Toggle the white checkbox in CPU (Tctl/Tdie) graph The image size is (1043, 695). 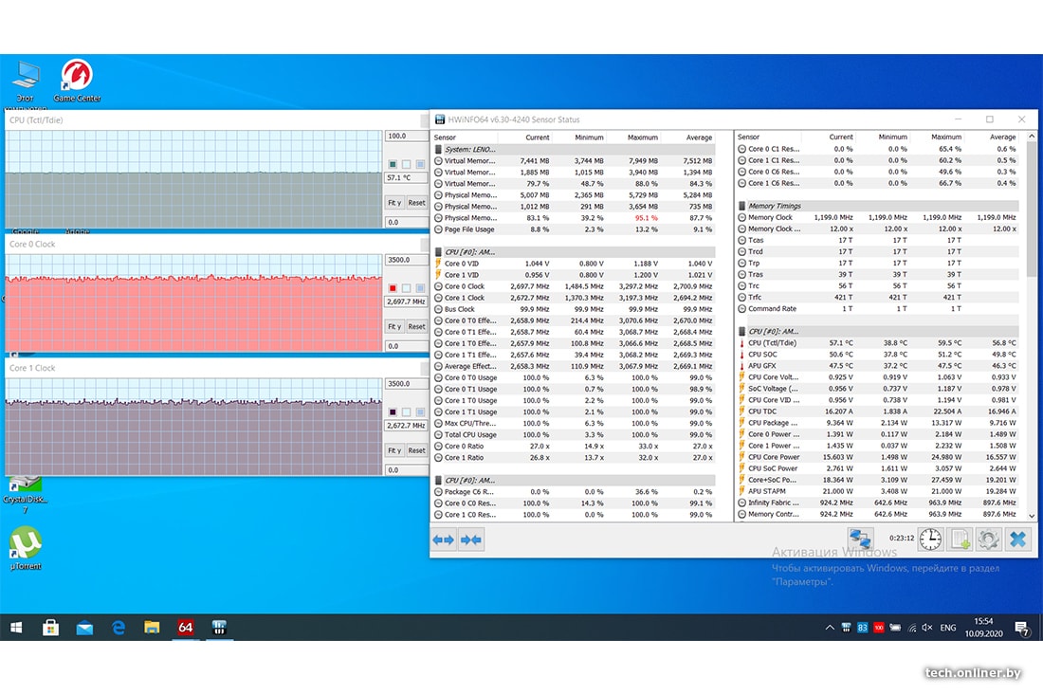(x=408, y=164)
